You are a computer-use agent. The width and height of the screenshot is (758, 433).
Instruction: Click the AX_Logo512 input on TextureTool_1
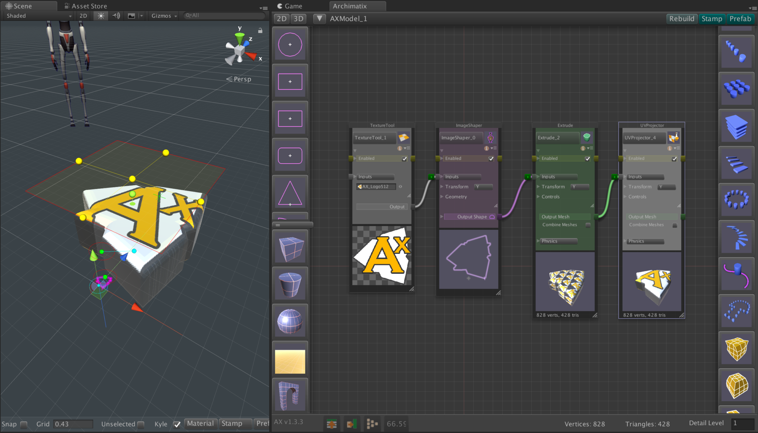376,187
